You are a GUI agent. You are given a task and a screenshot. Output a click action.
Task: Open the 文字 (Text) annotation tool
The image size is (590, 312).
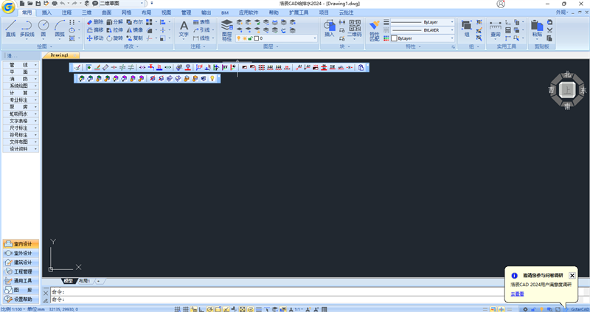(x=184, y=29)
